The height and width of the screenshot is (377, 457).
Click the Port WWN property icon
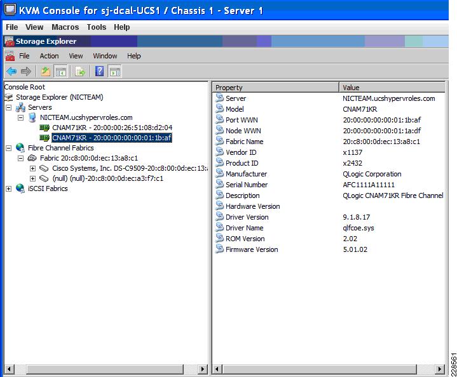(219, 119)
